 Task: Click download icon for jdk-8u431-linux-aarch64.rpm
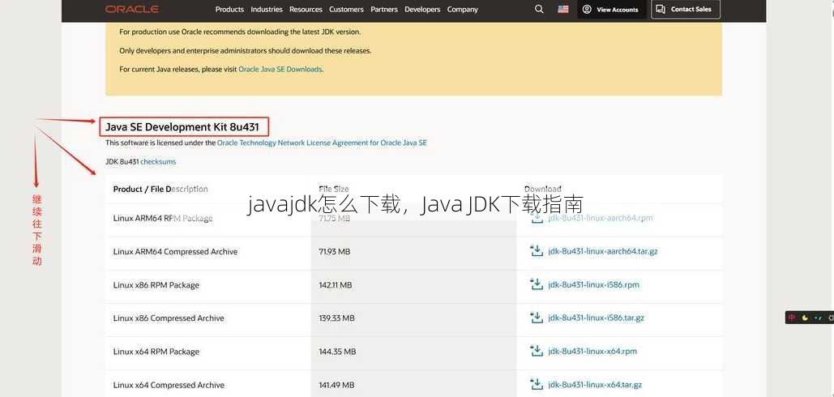[x=537, y=218]
